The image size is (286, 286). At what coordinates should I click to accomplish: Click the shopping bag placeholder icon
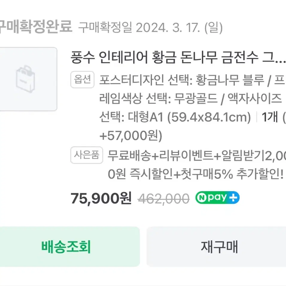[25, 79]
